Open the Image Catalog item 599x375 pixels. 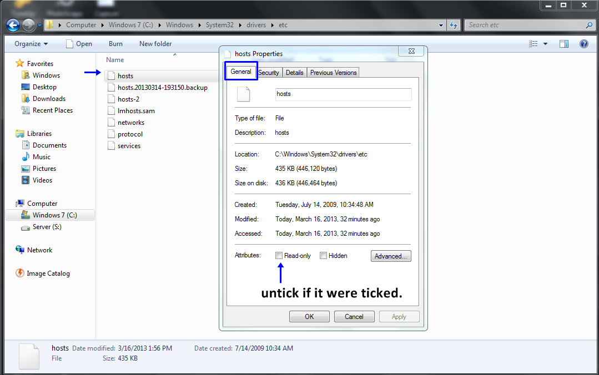click(47, 273)
